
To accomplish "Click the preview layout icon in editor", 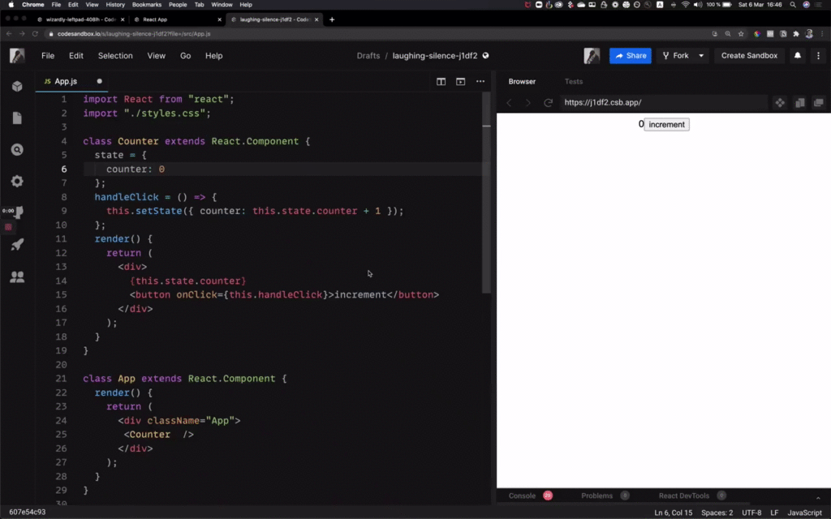I will click(x=461, y=82).
